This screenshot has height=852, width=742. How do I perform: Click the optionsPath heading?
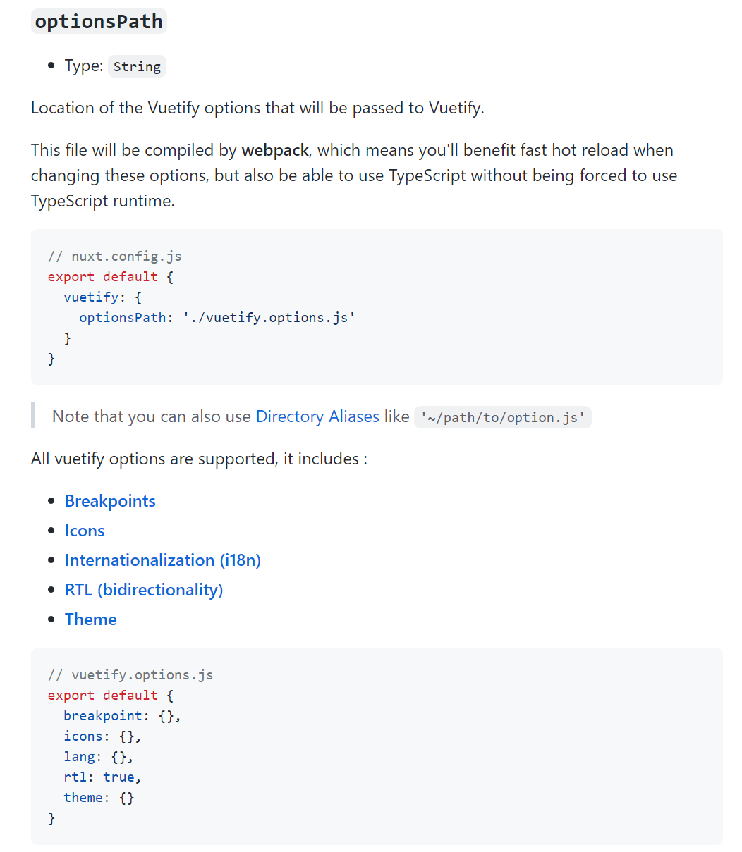(x=99, y=21)
